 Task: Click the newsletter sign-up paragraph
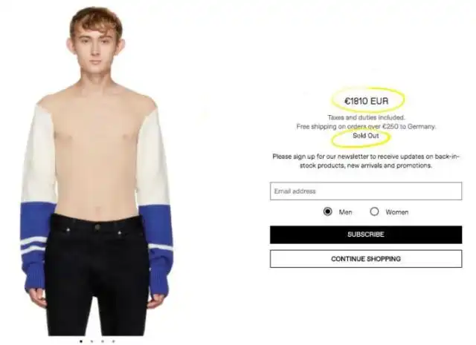tap(366, 161)
